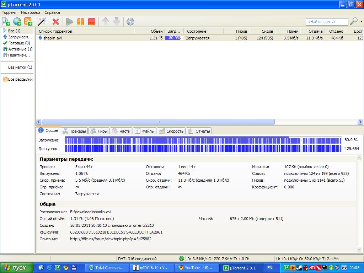Click the upload speed U: 10.1 Кб/с status
Screen dimensions: 364x273
pyautogui.click(x=307, y=259)
